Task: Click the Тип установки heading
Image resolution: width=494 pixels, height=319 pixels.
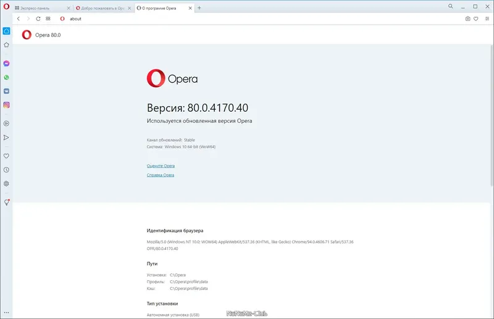Action: (162, 304)
